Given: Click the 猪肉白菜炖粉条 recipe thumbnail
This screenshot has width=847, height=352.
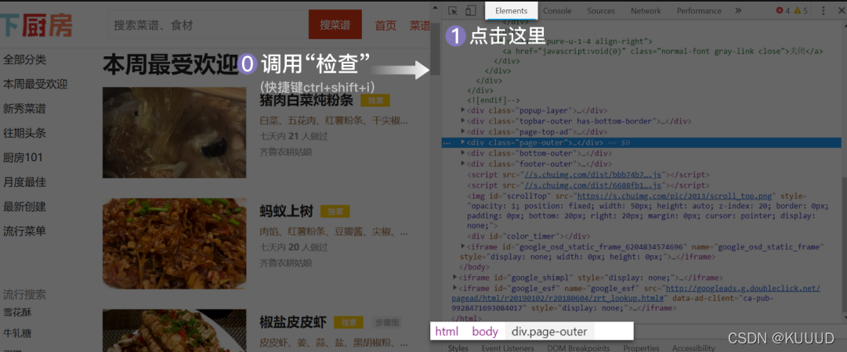Looking at the screenshot, I should tap(174, 133).
